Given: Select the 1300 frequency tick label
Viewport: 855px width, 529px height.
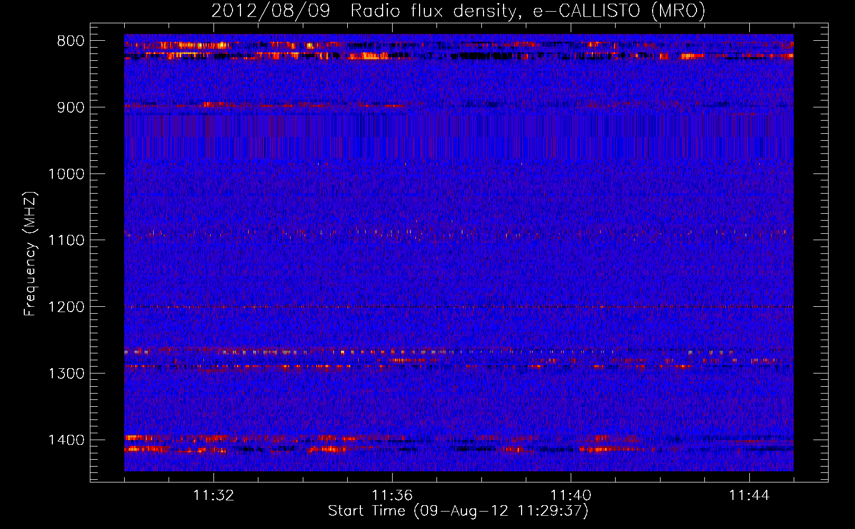Looking at the screenshot, I should click(x=67, y=373).
